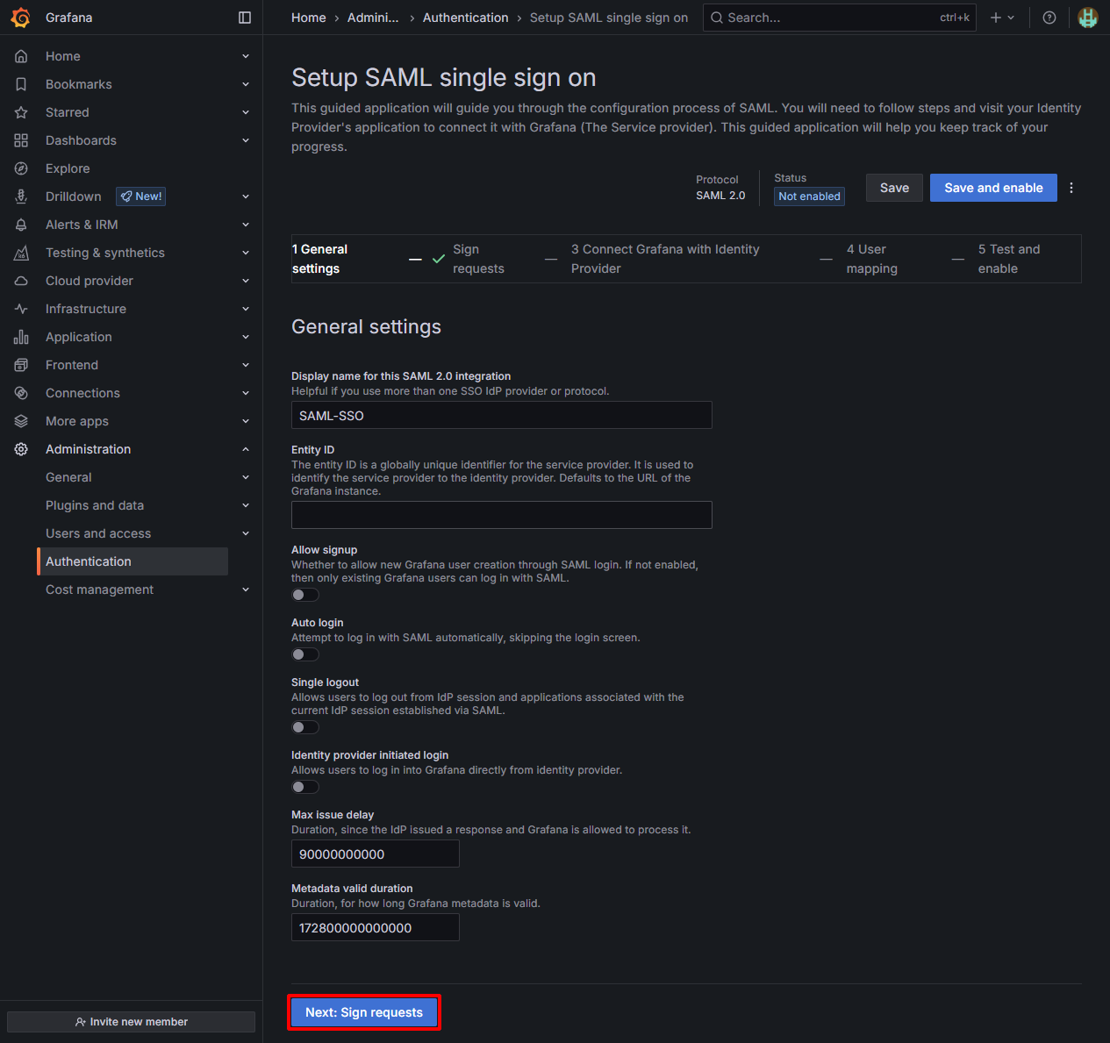Open the help question mark icon
1110x1043 pixels.
pyautogui.click(x=1049, y=18)
